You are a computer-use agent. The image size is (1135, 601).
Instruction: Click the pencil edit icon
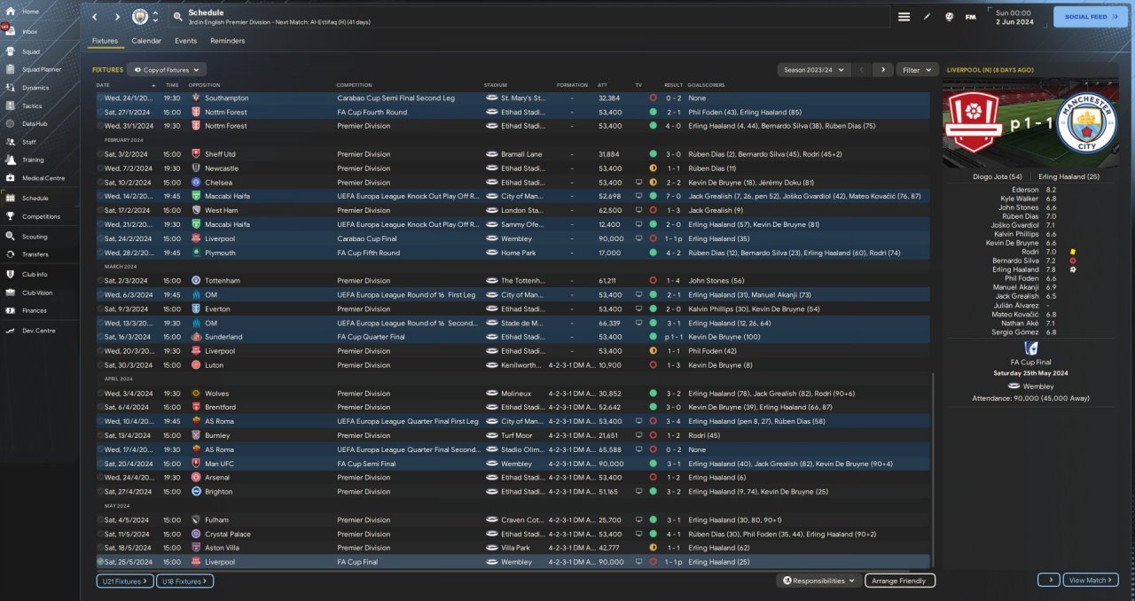coord(928,17)
